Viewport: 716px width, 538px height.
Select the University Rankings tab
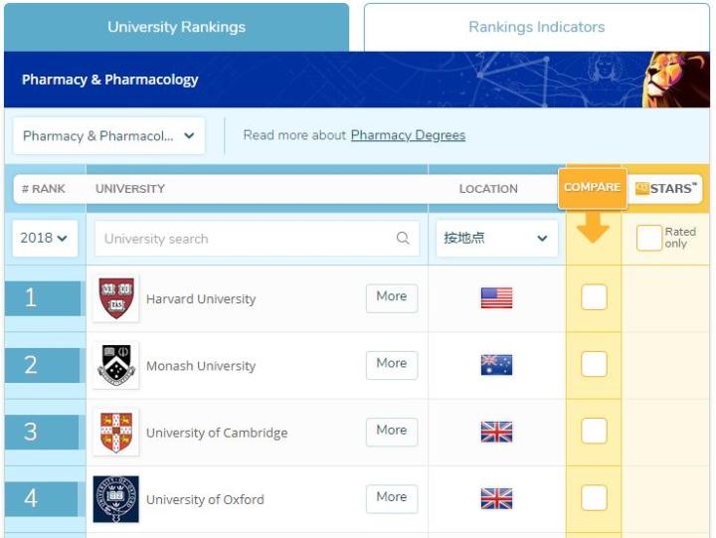click(x=176, y=27)
